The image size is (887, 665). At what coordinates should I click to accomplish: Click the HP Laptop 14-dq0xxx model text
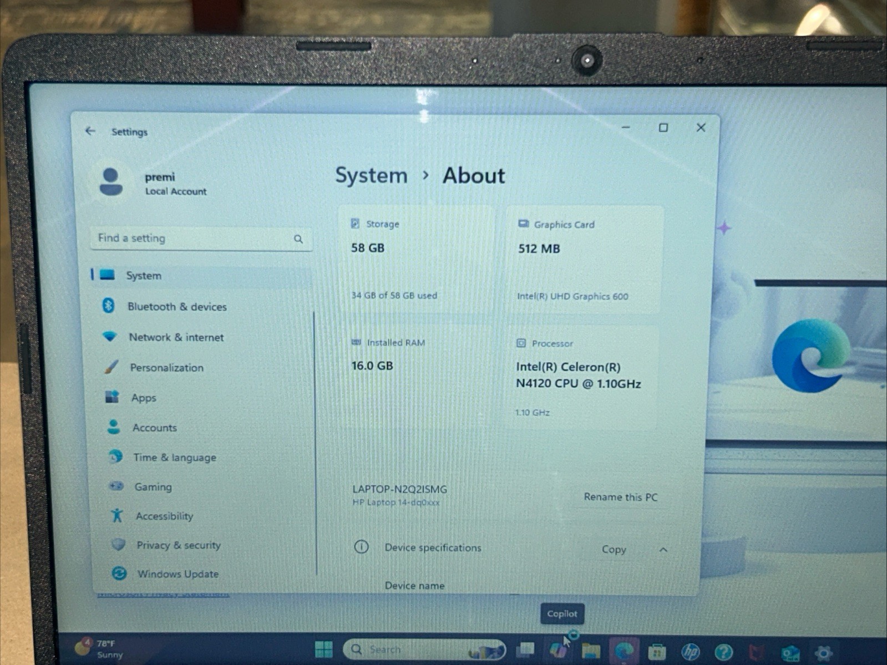coord(396,502)
